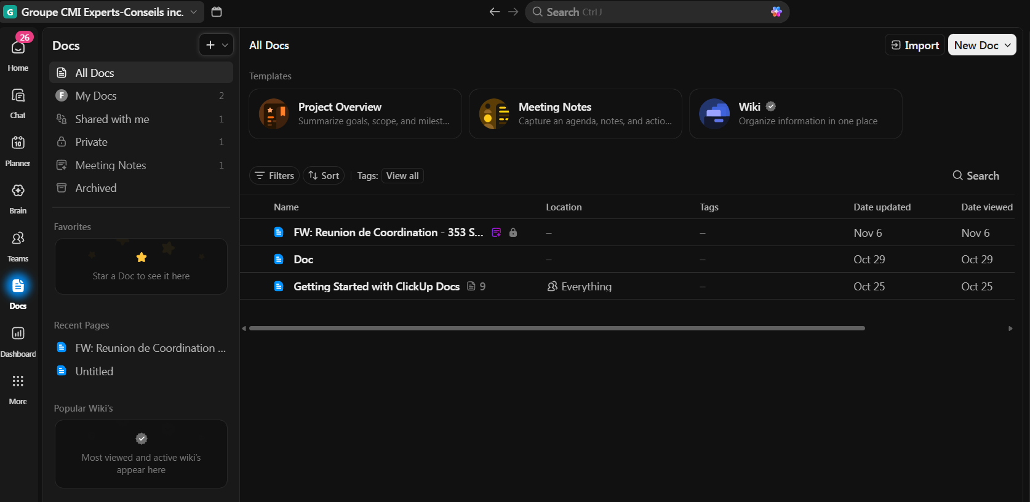Click the calendar icon beside workspace name
The width and height of the screenshot is (1030, 502).
[x=217, y=12]
